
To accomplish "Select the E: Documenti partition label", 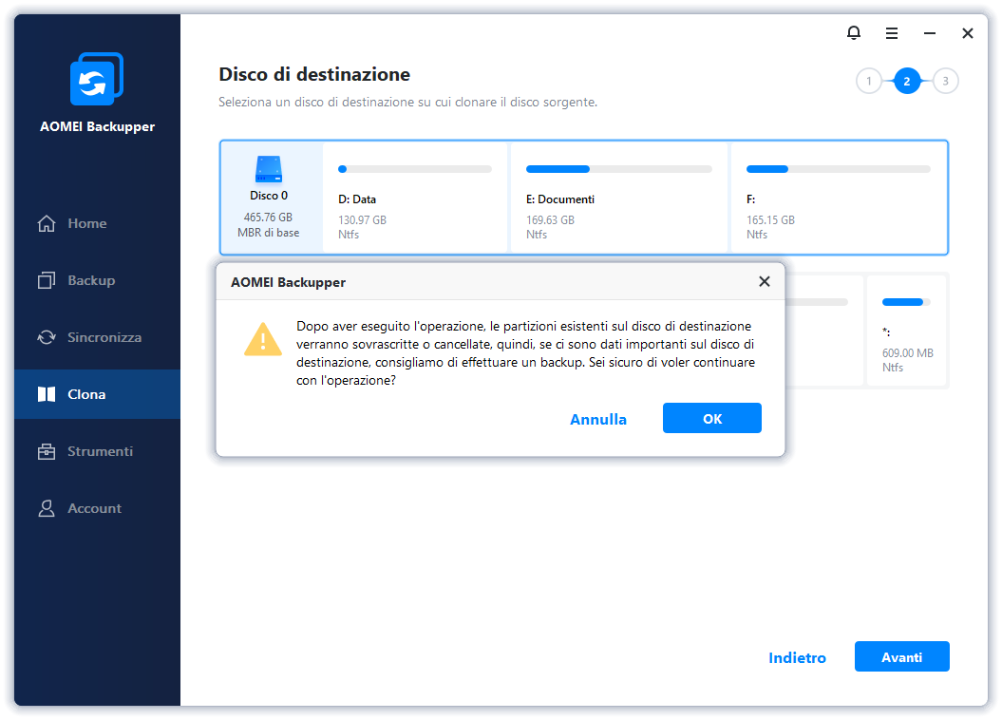I will (x=559, y=199).
